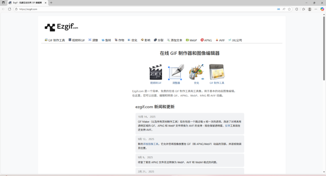Refresh the page with reload button
Image resolution: width=326 pixels, height=176 pixels.
(9, 9)
